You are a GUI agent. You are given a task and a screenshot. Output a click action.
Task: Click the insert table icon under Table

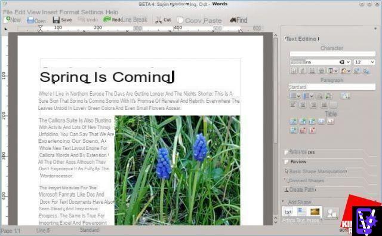293,121
